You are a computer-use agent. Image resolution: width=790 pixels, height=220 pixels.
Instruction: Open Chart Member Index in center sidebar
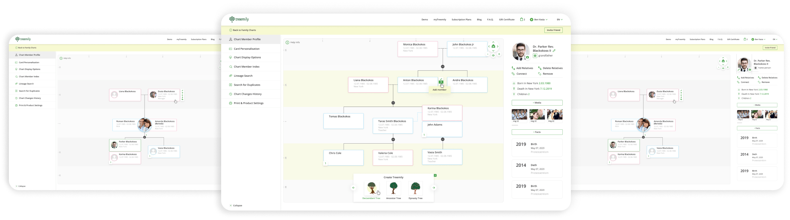coord(251,67)
